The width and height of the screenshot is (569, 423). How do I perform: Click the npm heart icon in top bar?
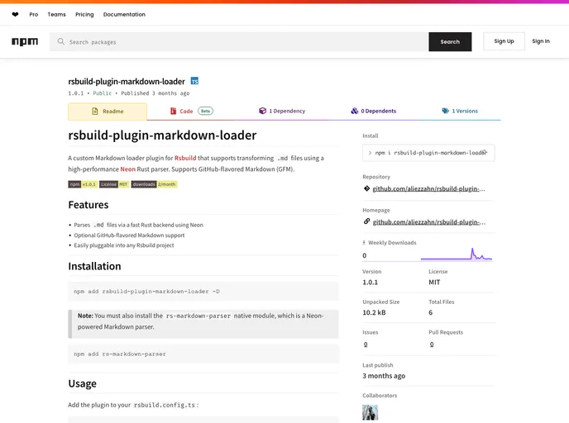tap(15, 15)
